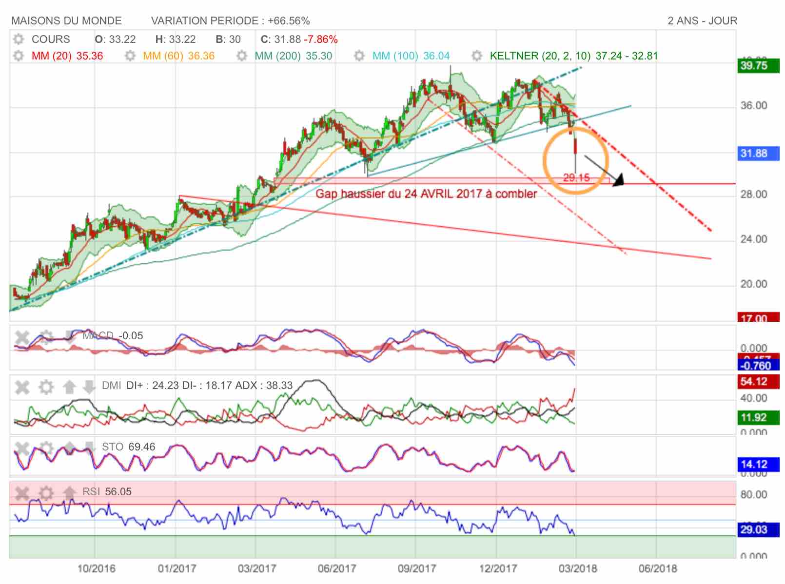Remove the STO stochastic panel
The height and width of the screenshot is (584, 785).
22,448
